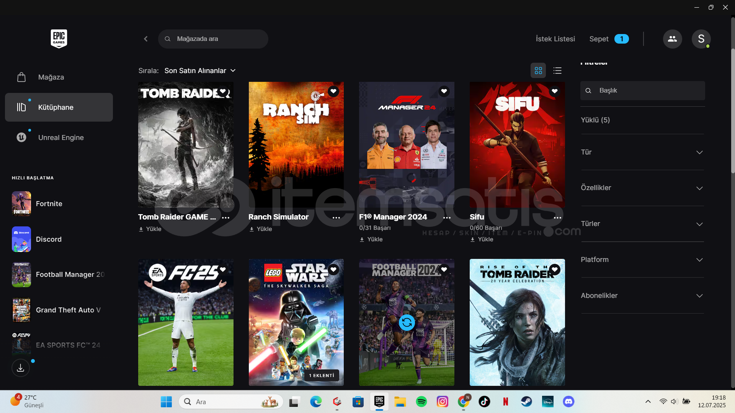This screenshot has width=735, height=413.
Task: Open Microsoft Store from the taskbar
Action: (358, 402)
